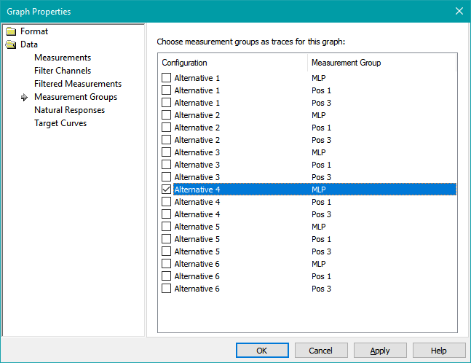Check Alternative 1 MLP checkbox

pos(166,78)
